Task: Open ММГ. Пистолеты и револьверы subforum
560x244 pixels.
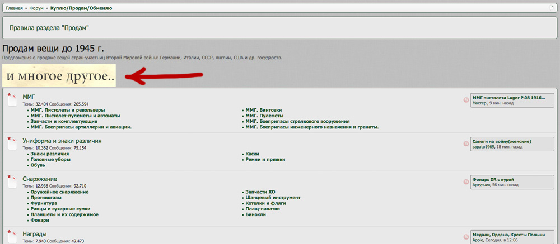Action: (x=68, y=111)
